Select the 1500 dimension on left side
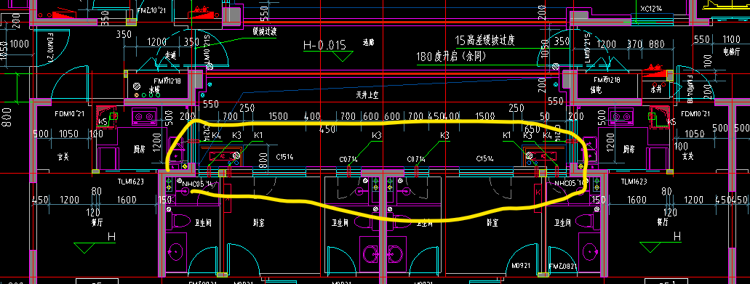This screenshot has width=750, height=284. pos(279,116)
